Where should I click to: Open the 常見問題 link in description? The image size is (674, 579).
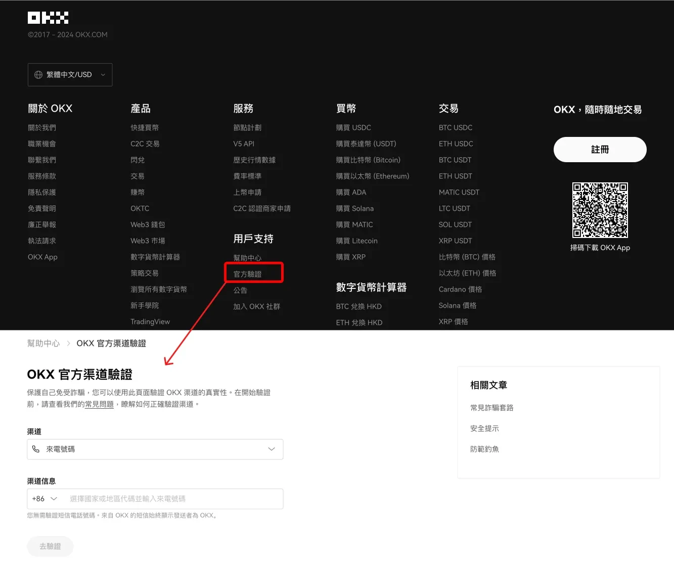[99, 404]
